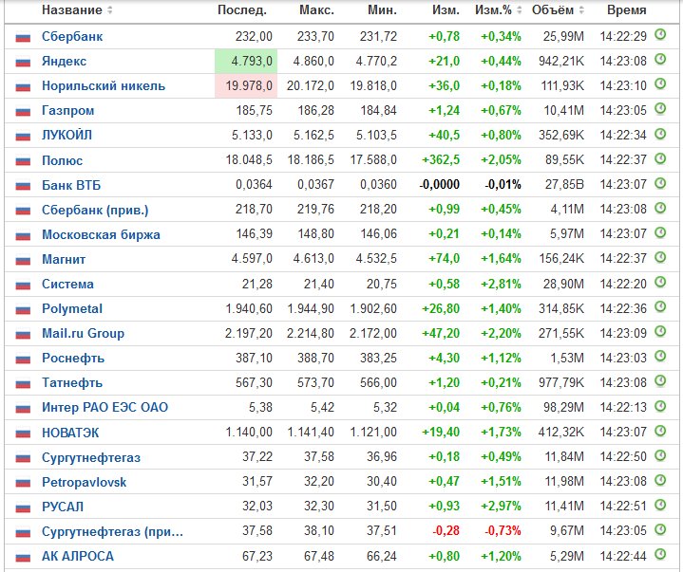Image resolution: width=683 pixels, height=572 pixels.
Task: Click the -0,73% change percent value
Action: coord(503,530)
